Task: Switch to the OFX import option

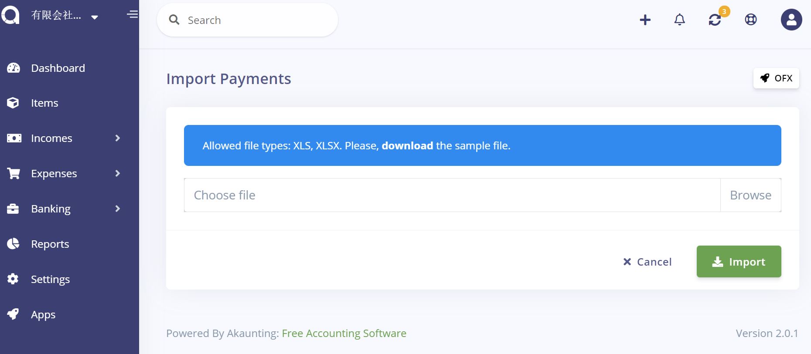Action: (776, 78)
